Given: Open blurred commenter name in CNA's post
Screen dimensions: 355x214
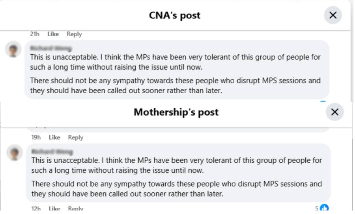Looking at the screenshot, I should (x=51, y=48).
